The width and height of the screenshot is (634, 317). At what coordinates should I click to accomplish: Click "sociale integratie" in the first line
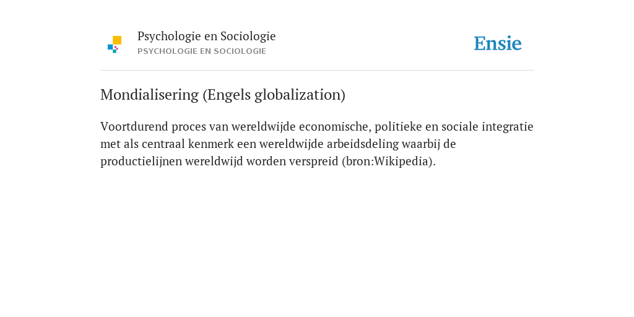coord(487,126)
